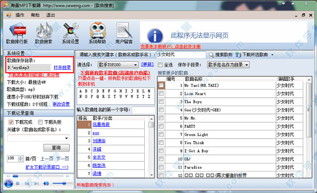Click the rewind arrows beside the seek bar
The width and height of the screenshot is (317, 193).
click(8, 176)
